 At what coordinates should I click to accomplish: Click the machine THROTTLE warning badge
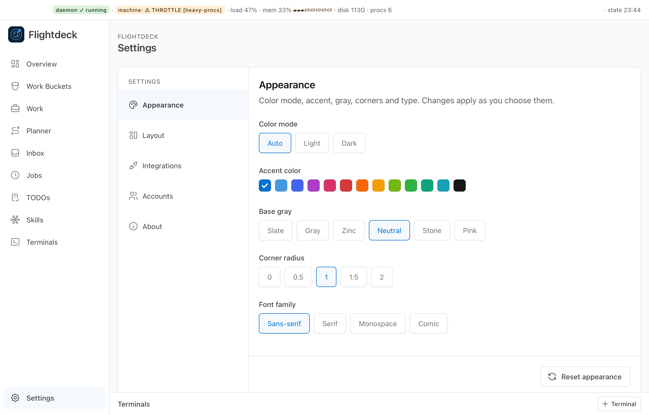170,10
